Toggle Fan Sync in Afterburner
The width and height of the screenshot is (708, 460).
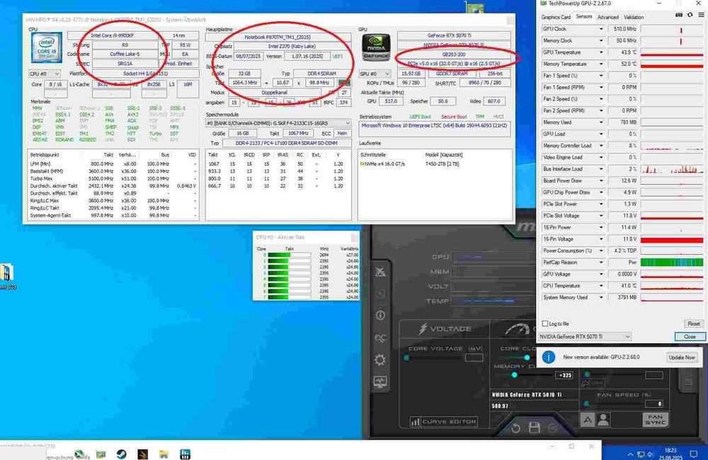pyautogui.click(x=655, y=420)
